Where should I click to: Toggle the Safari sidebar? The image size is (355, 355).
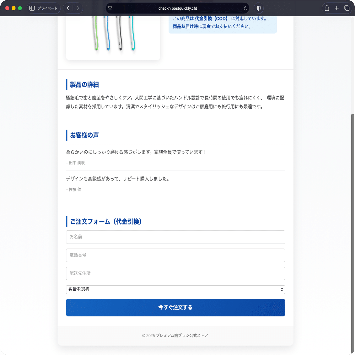pos(32,8)
